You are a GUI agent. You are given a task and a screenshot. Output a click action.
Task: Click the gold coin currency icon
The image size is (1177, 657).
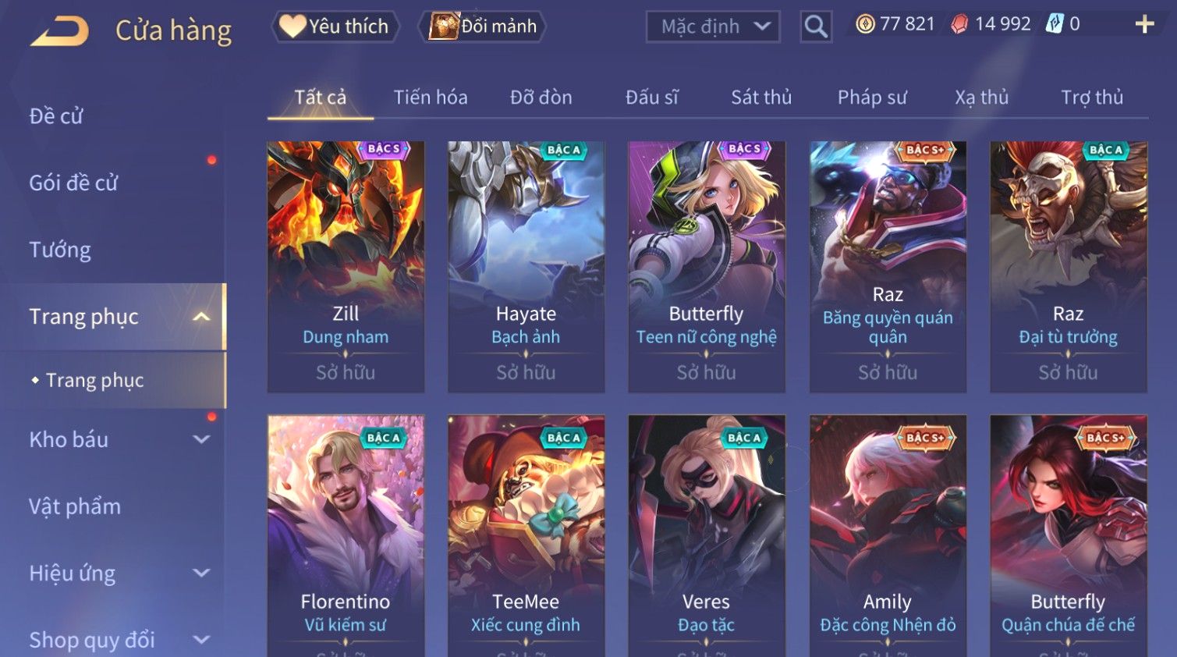[865, 25]
